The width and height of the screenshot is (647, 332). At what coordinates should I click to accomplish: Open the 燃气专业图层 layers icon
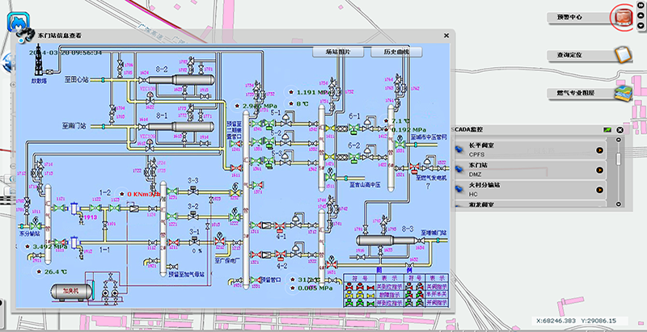coord(621,93)
